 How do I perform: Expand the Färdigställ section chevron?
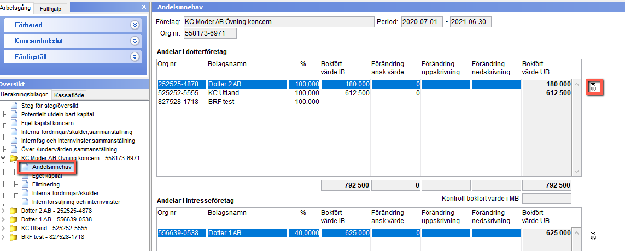pyautogui.click(x=135, y=57)
